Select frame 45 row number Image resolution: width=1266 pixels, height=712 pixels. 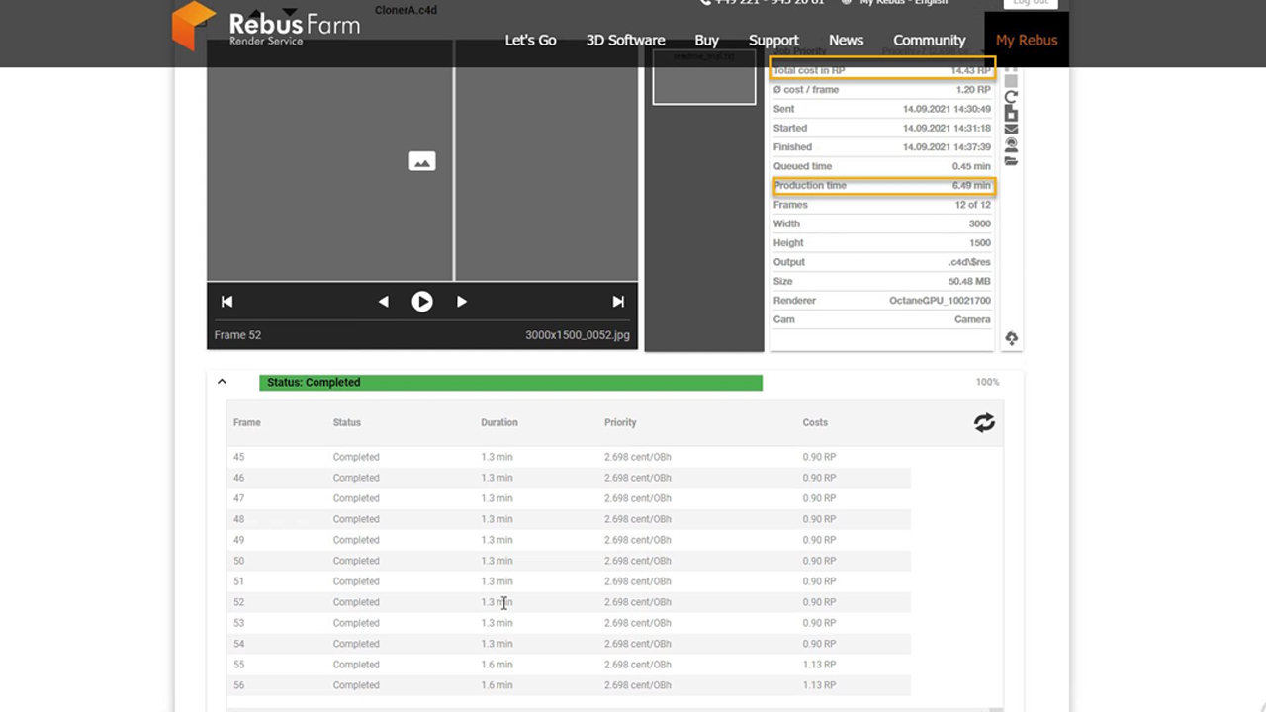(x=239, y=457)
